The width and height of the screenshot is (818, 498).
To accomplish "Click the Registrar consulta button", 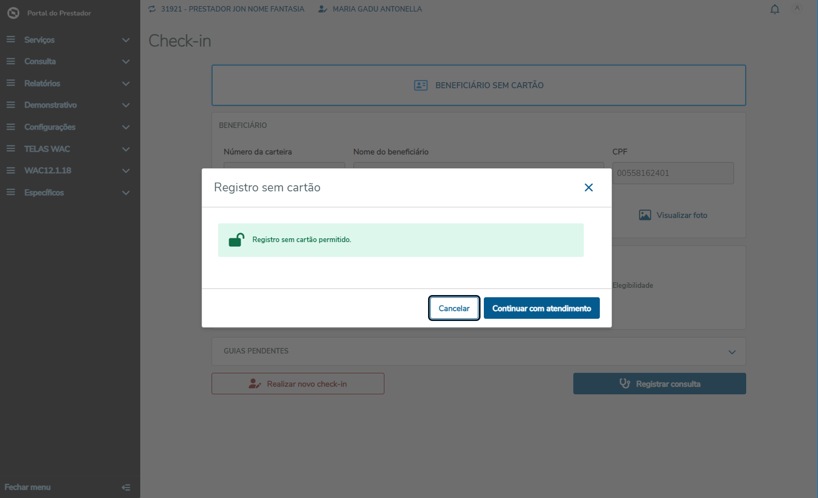I will [x=659, y=384].
